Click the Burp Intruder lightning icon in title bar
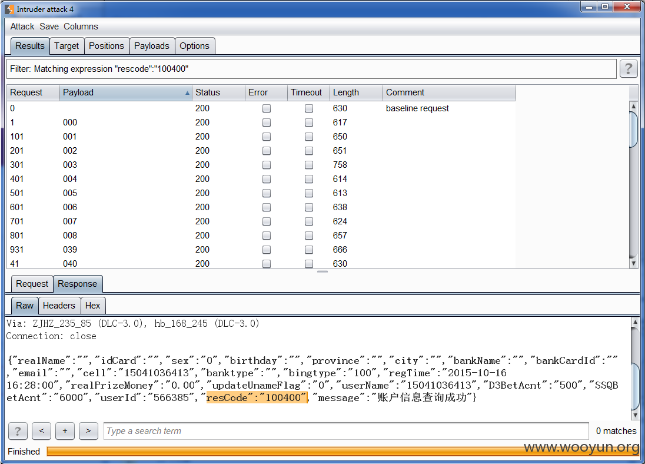 [9, 9]
